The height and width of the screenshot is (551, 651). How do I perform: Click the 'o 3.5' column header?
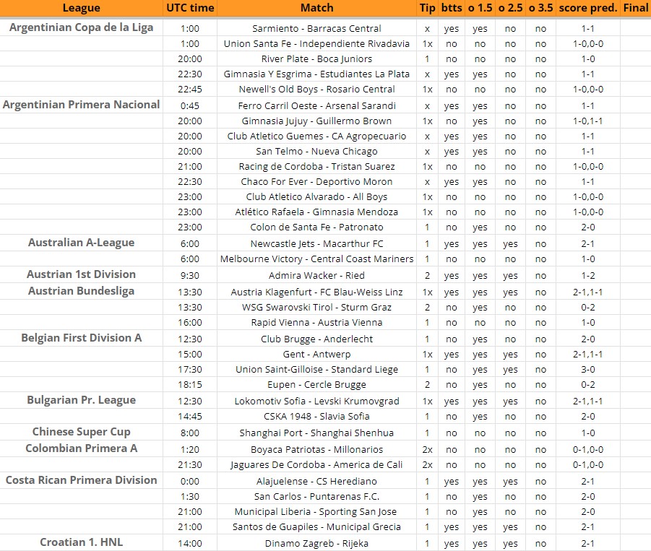click(x=540, y=8)
